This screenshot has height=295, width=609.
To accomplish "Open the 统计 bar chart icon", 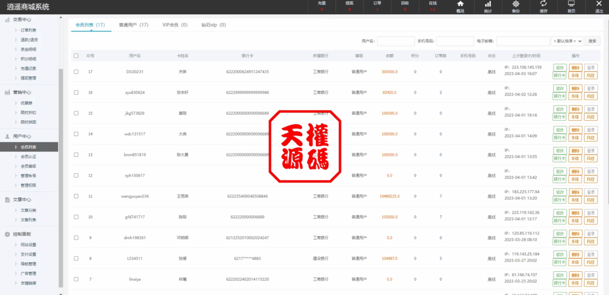I will click(488, 4).
